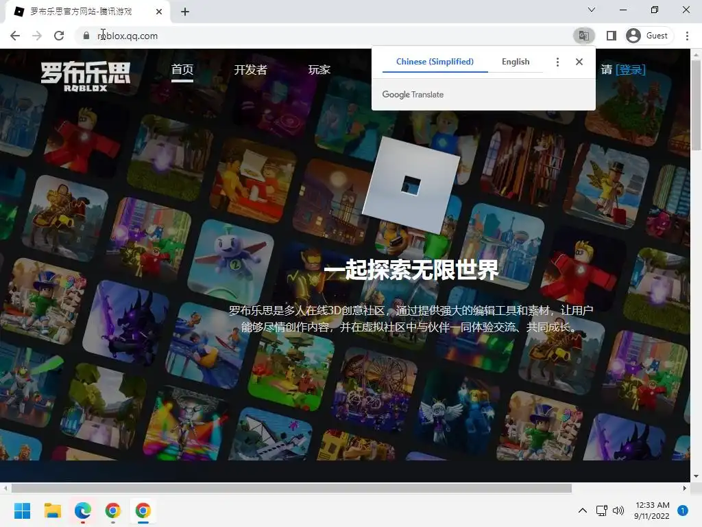Open the volume speaker tray icon
This screenshot has height=527, width=702.
click(x=618, y=511)
